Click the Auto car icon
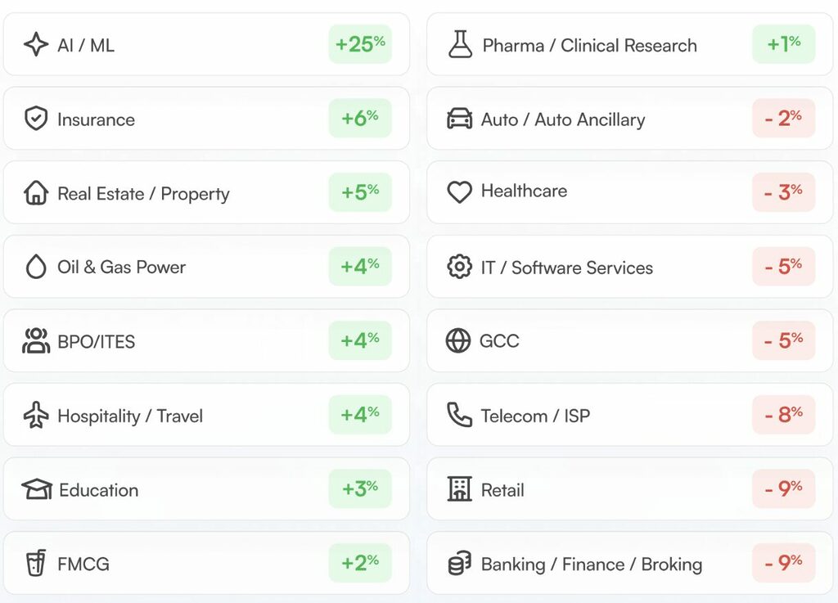Screen dimensions: 838x603 460,119
